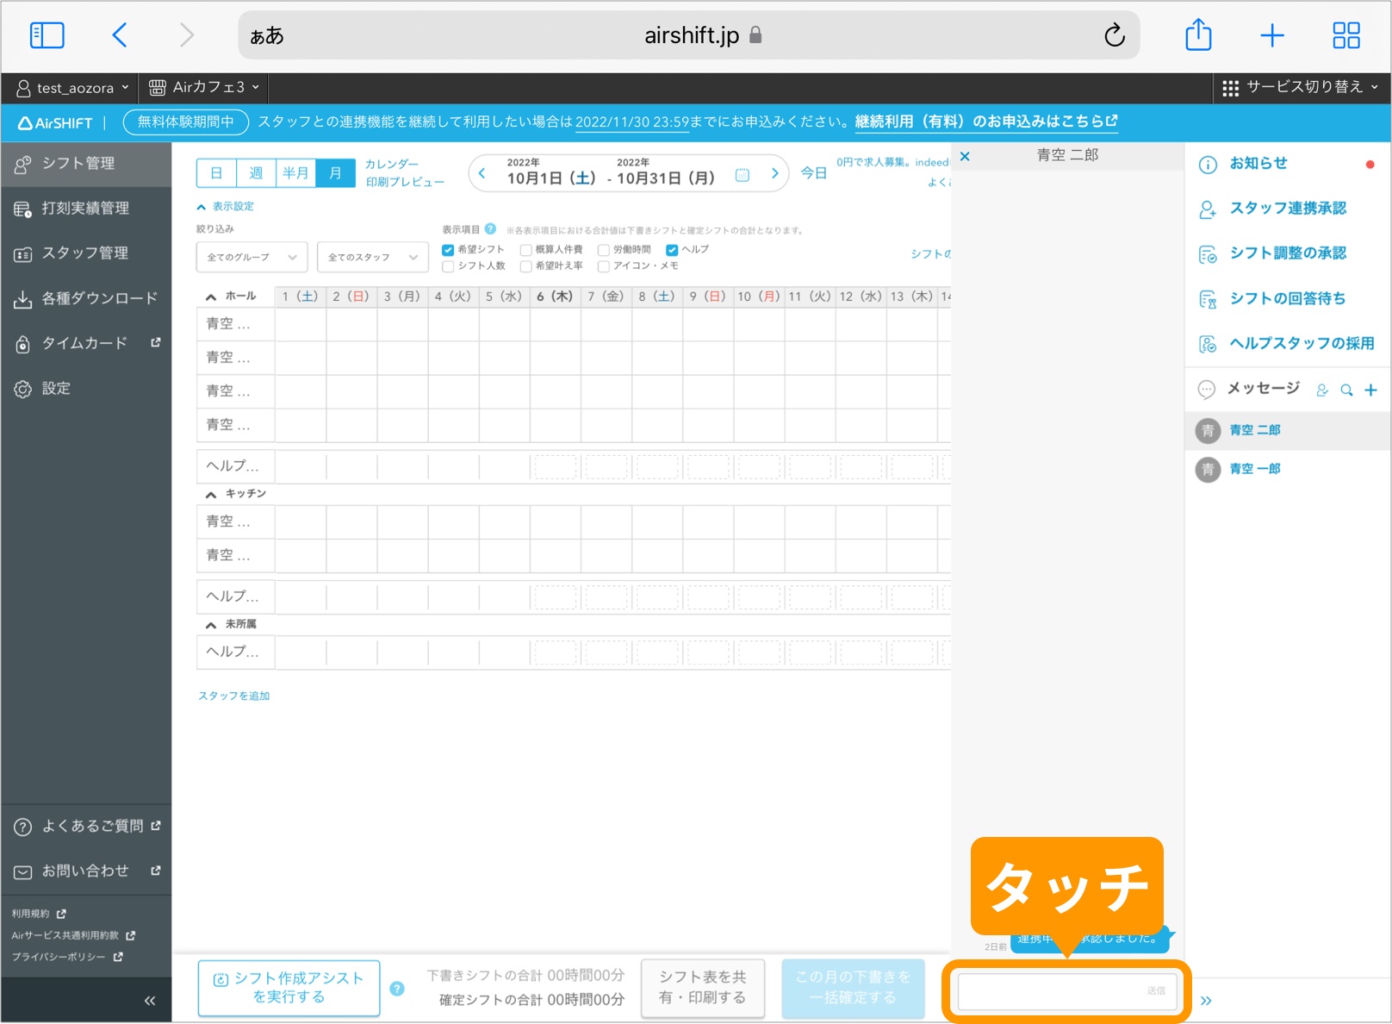The width and height of the screenshot is (1392, 1024).
Task: Click the スタッフを追加 link
Action: click(233, 696)
